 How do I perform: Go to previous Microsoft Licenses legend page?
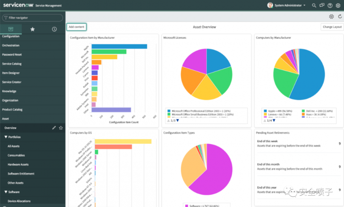169,120
